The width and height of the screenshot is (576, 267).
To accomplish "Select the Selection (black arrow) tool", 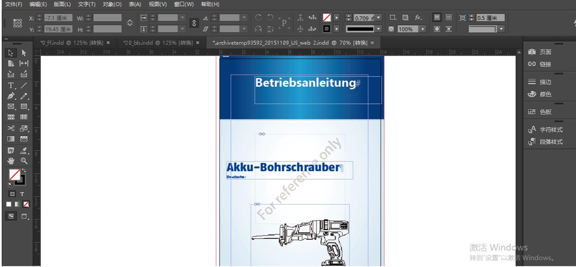I will (11, 53).
